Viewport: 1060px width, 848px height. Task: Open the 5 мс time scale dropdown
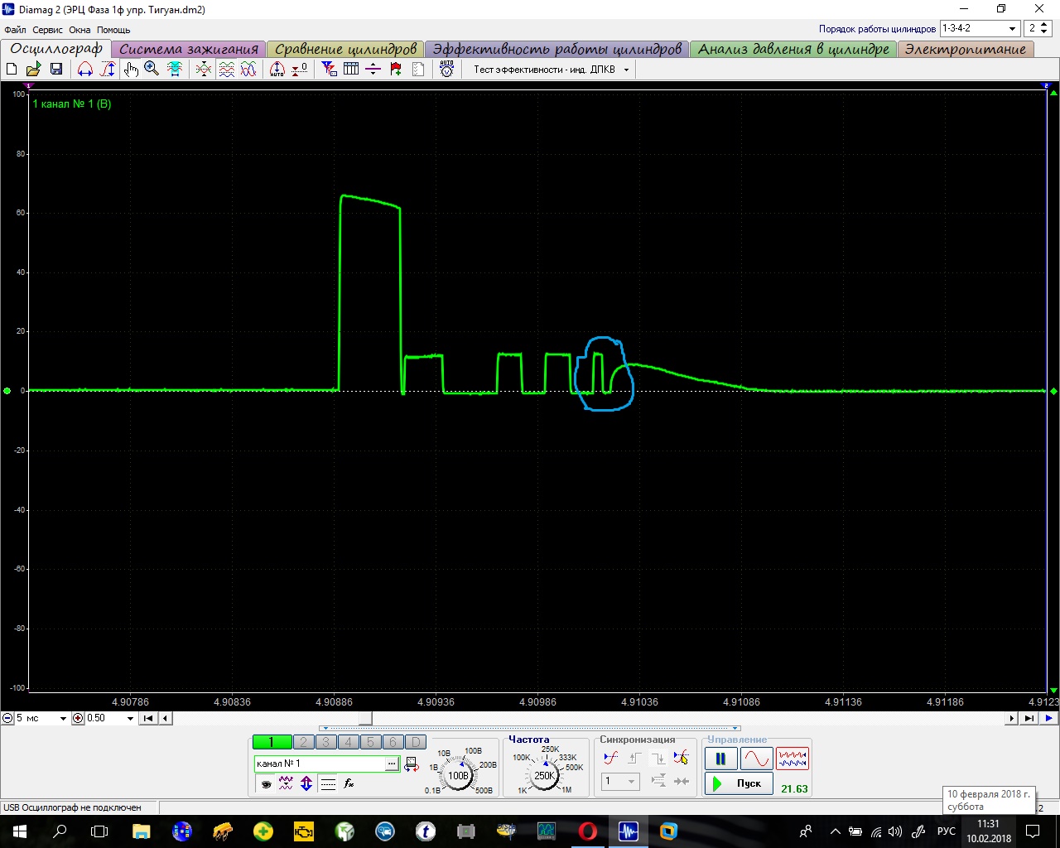[63, 719]
